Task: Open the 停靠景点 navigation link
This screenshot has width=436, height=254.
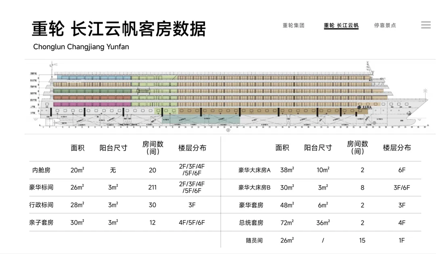Action: (385, 25)
